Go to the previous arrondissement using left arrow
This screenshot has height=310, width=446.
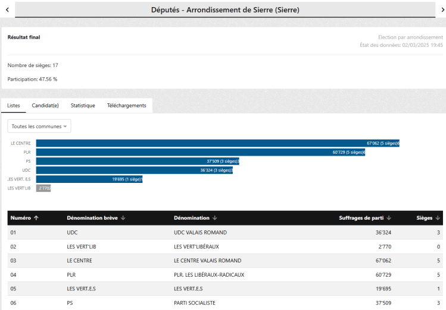pos(7,10)
